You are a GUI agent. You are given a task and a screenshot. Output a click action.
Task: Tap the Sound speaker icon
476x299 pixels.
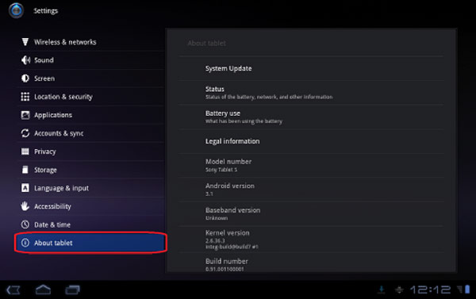tap(26, 60)
